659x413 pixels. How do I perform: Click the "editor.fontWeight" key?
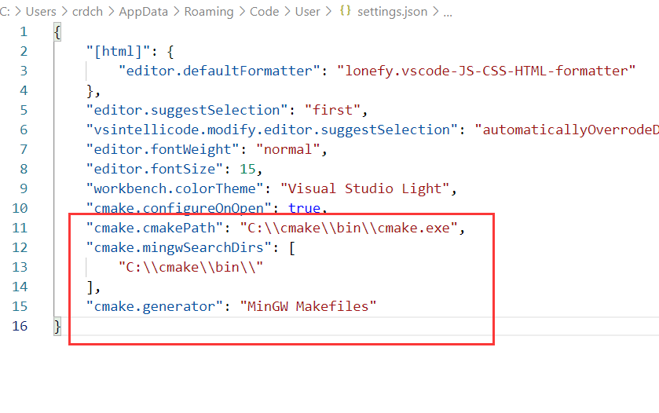click(x=163, y=149)
